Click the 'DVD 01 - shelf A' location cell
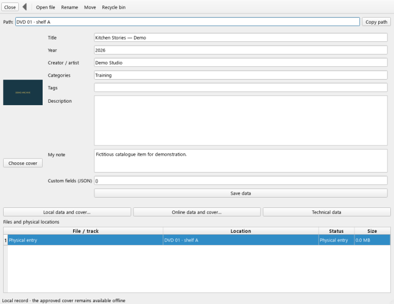The image size is (394, 304). pos(241,240)
